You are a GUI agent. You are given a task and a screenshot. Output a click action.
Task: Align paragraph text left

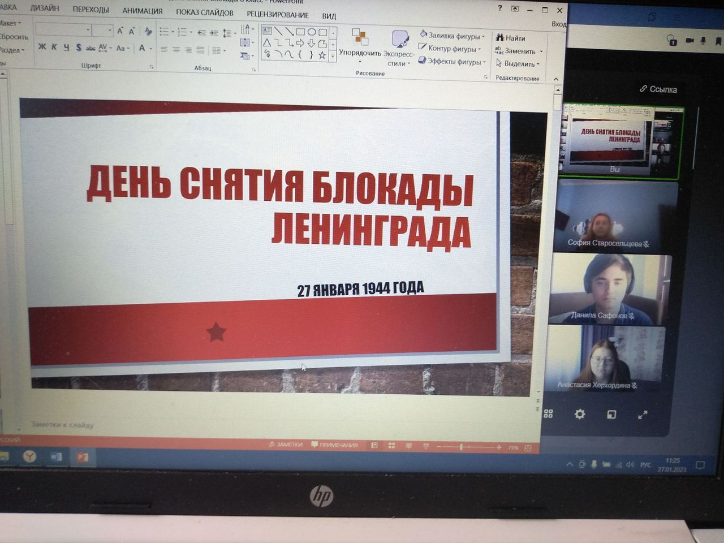tap(164, 50)
